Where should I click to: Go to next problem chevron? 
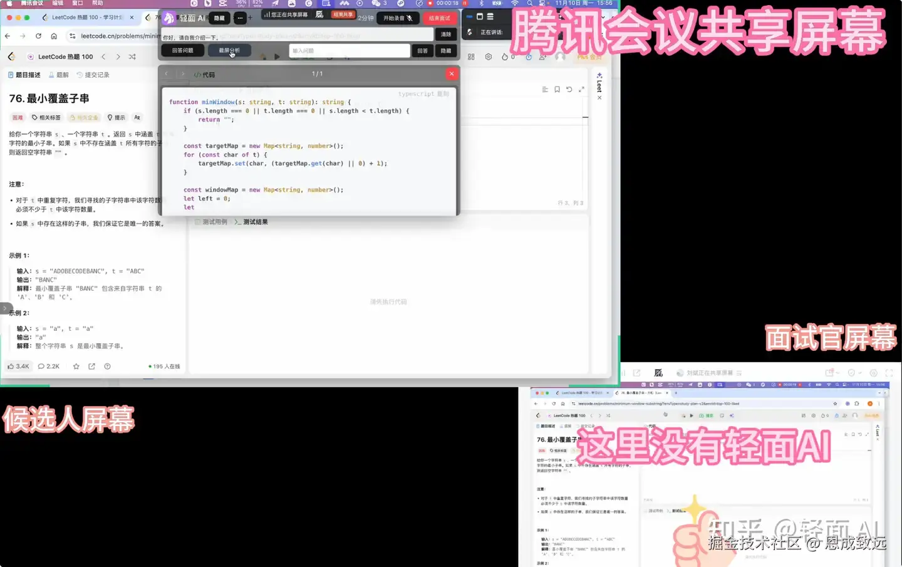(118, 56)
